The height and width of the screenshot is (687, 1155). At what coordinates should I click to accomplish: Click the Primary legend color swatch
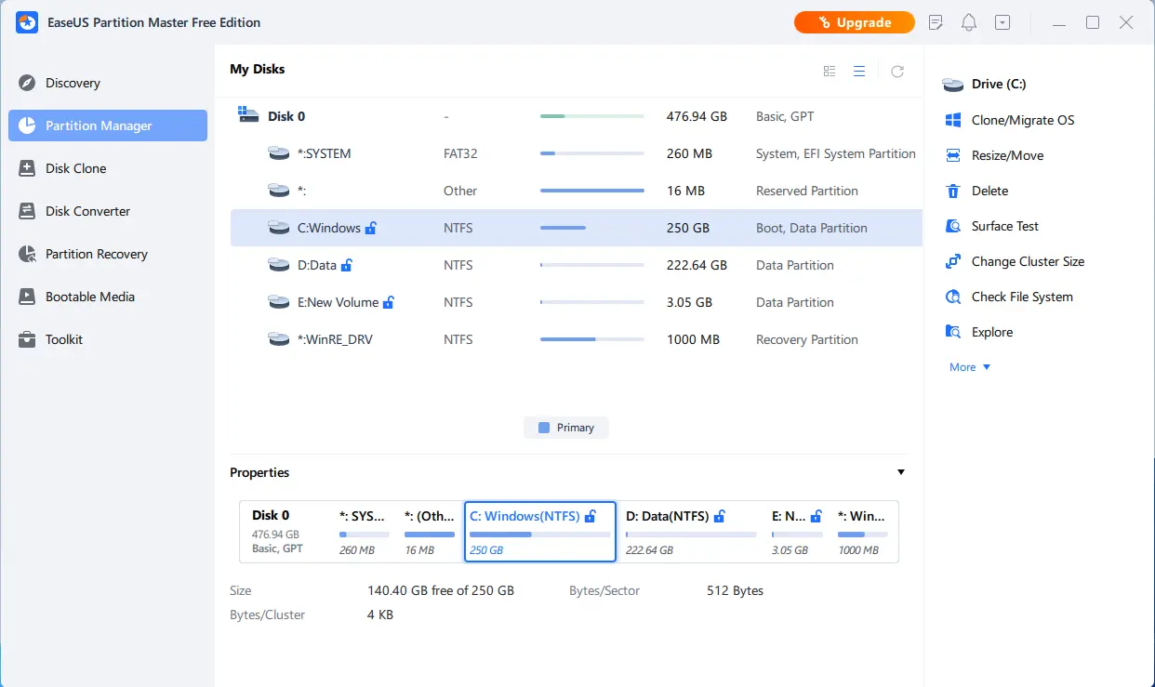click(544, 428)
